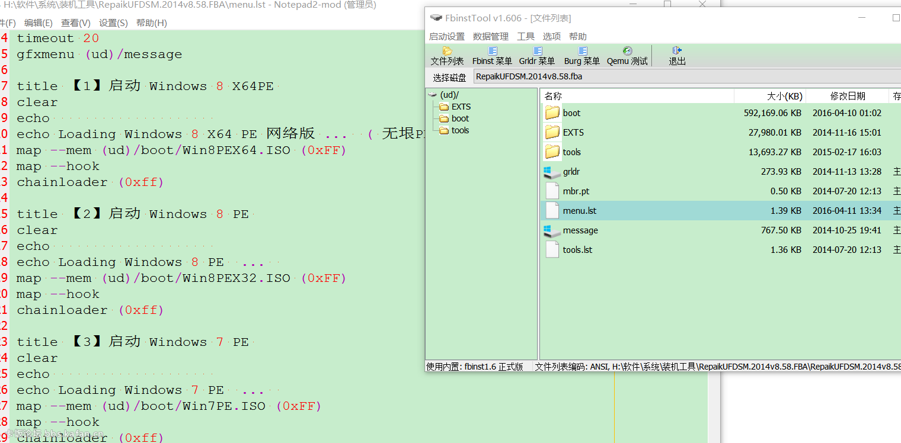This screenshot has height=443, width=901.
Task: Click the Win7PE.ISO map line in editor
Action: 169,406
